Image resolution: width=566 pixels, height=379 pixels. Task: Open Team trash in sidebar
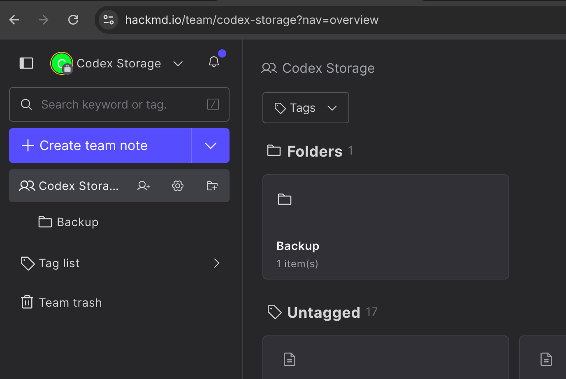[x=70, y=303]
